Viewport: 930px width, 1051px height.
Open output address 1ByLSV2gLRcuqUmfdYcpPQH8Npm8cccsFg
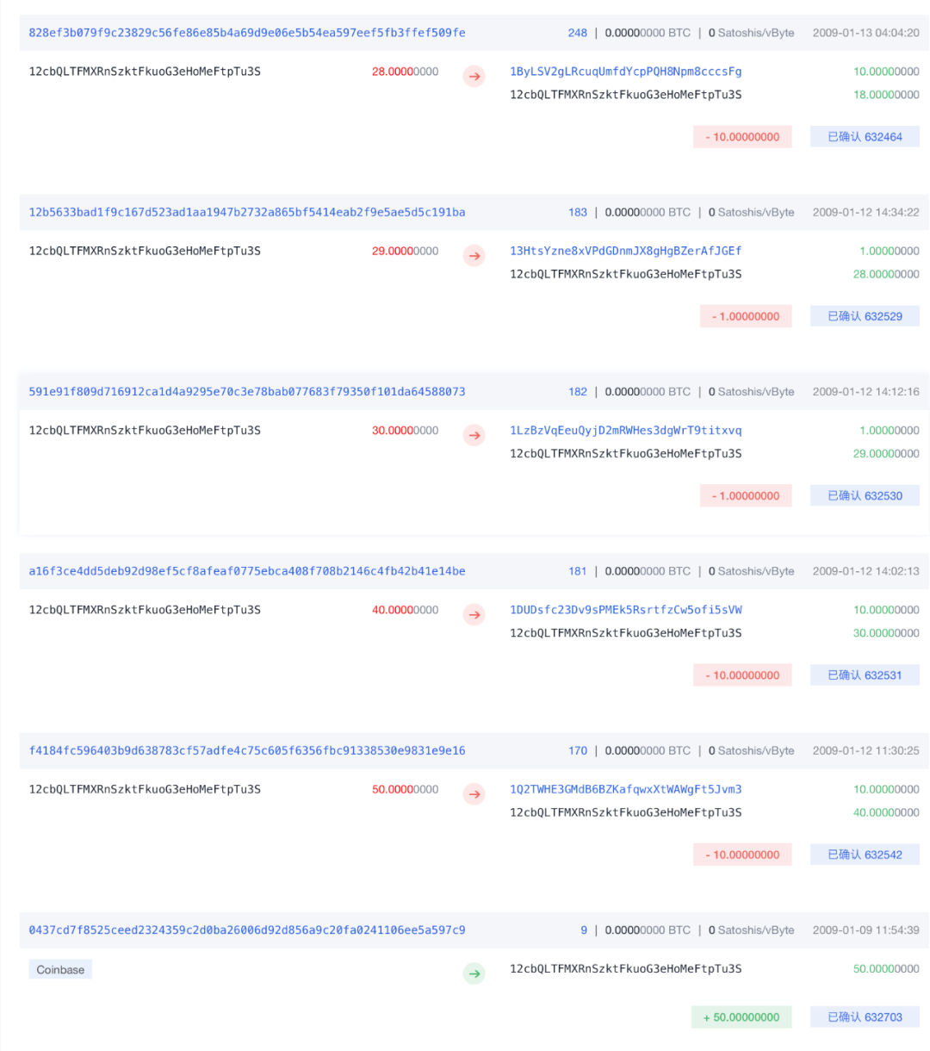pyautogui.click(x=625, y=72)
